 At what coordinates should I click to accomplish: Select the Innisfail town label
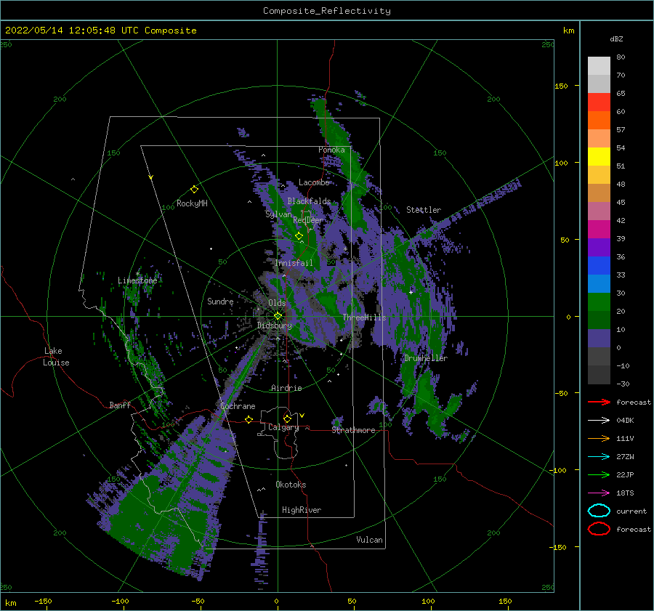tap(294, 263)
